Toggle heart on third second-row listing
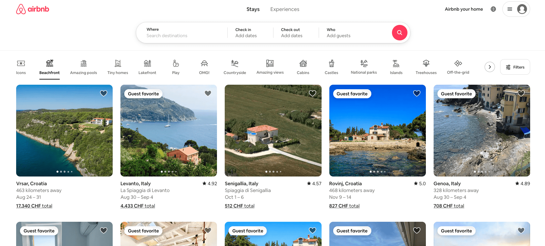This screenshot has height=246, width=545. pos(313,230)
